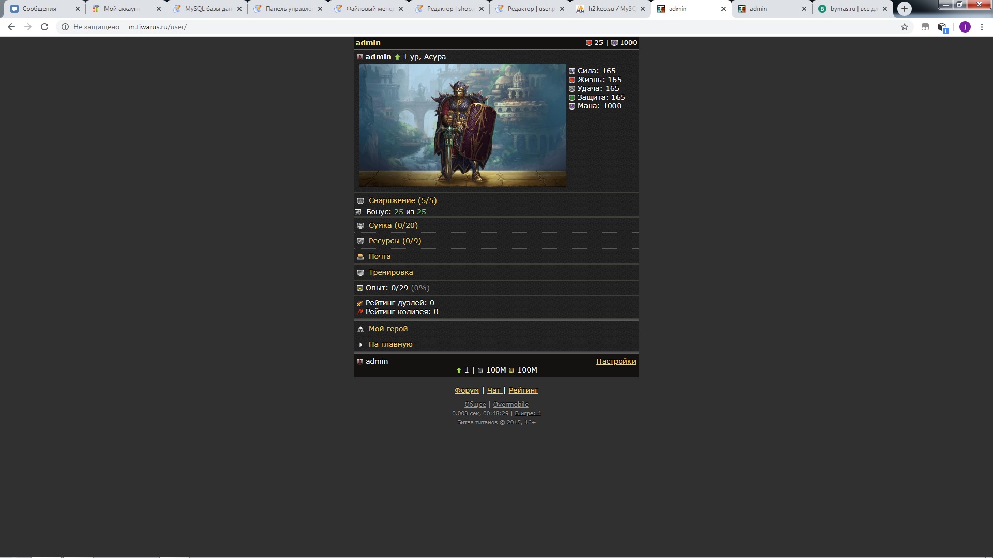Viewport: 993px width, 558px height.
Task: Open the Ресурсы (0/9) link
Action: [395, 241]
